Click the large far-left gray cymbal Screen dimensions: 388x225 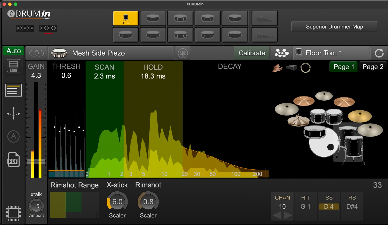point(287,109)
